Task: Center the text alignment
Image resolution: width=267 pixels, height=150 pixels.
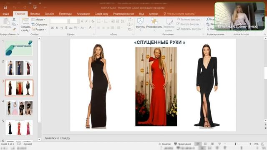Action: [103, 28]
